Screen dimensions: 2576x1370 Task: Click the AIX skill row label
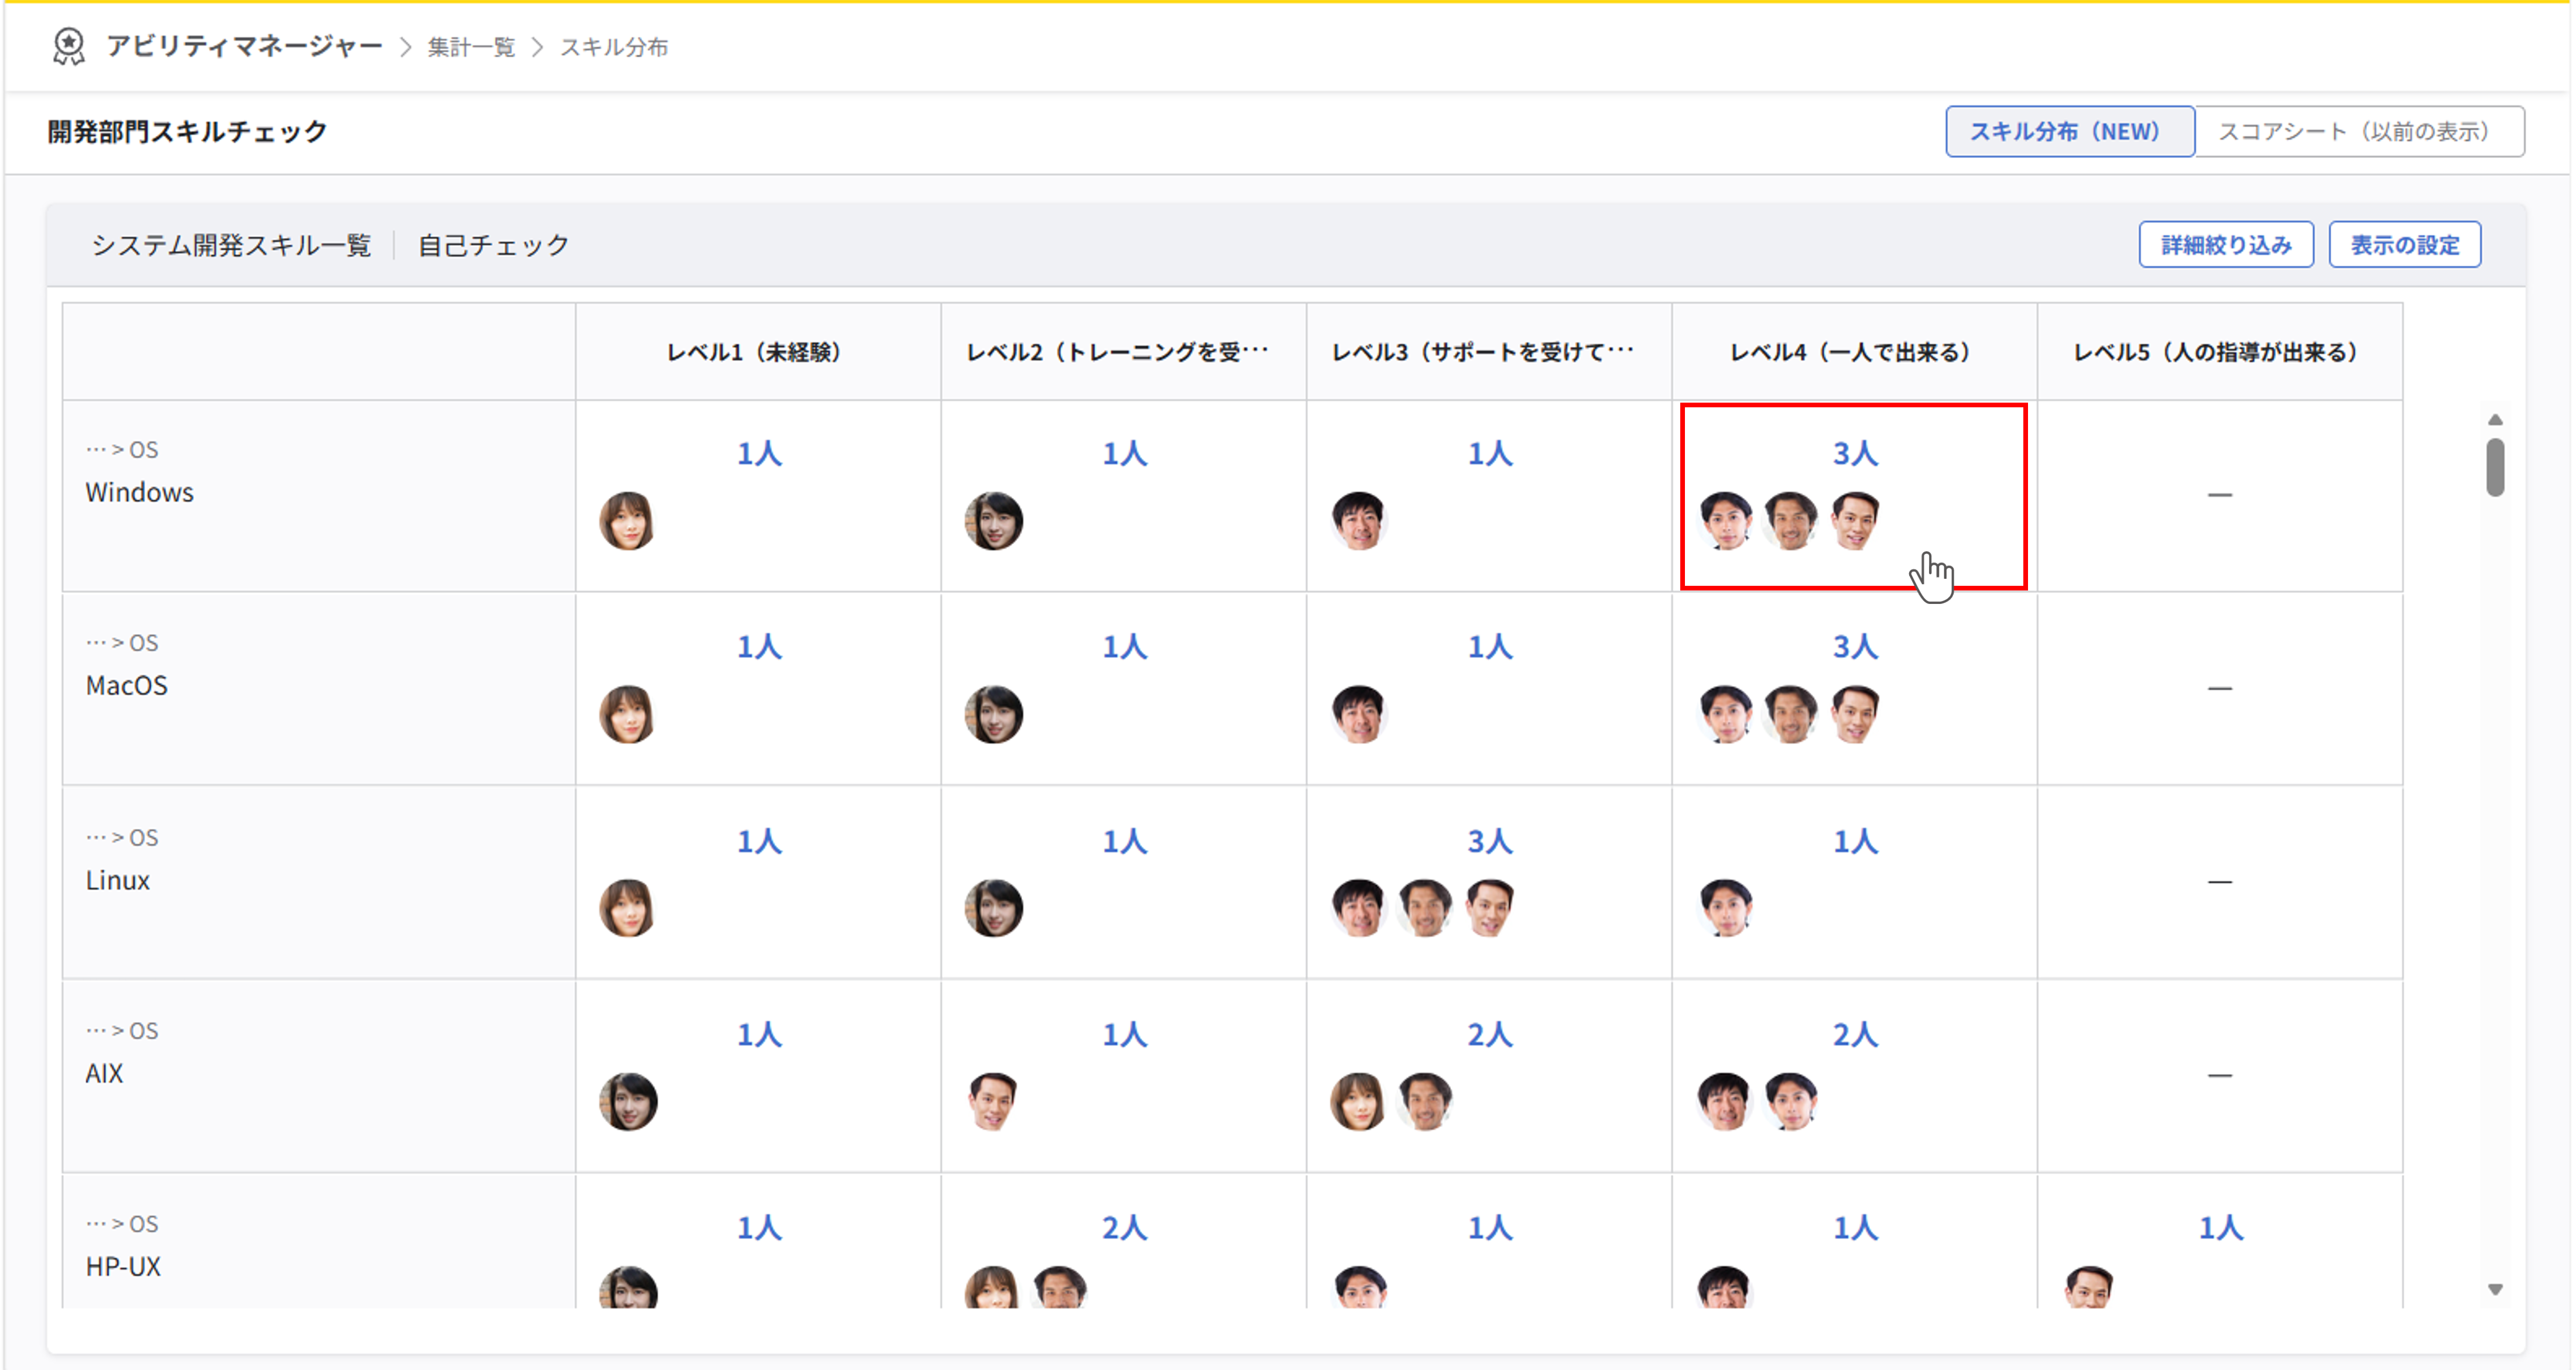[x=104, y=1074]
